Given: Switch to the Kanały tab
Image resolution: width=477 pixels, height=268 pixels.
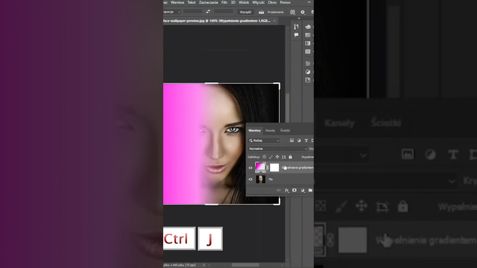Looking at the screenshot, I should (270, 131).
